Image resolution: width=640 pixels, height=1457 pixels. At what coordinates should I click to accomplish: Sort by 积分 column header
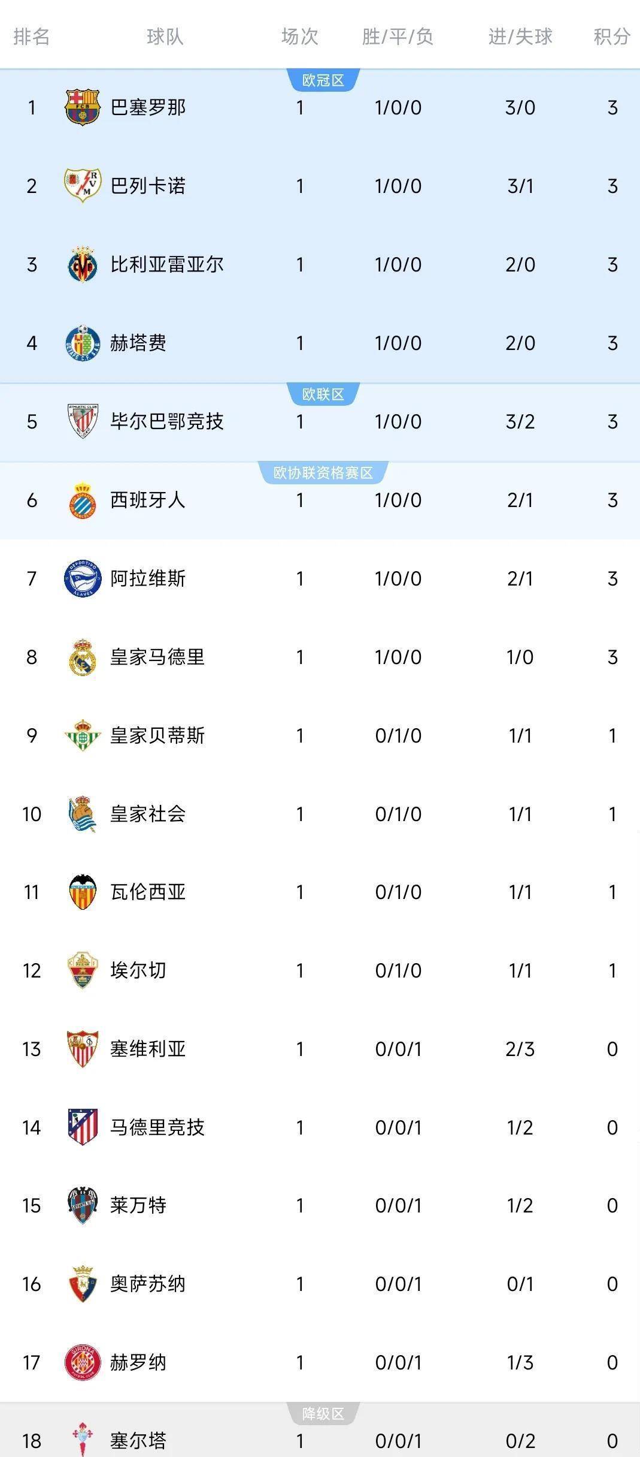[x=612, y=37]
